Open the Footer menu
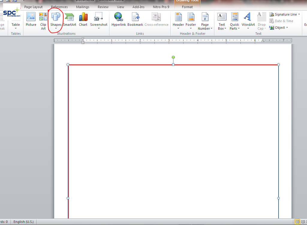 point(191,21)
